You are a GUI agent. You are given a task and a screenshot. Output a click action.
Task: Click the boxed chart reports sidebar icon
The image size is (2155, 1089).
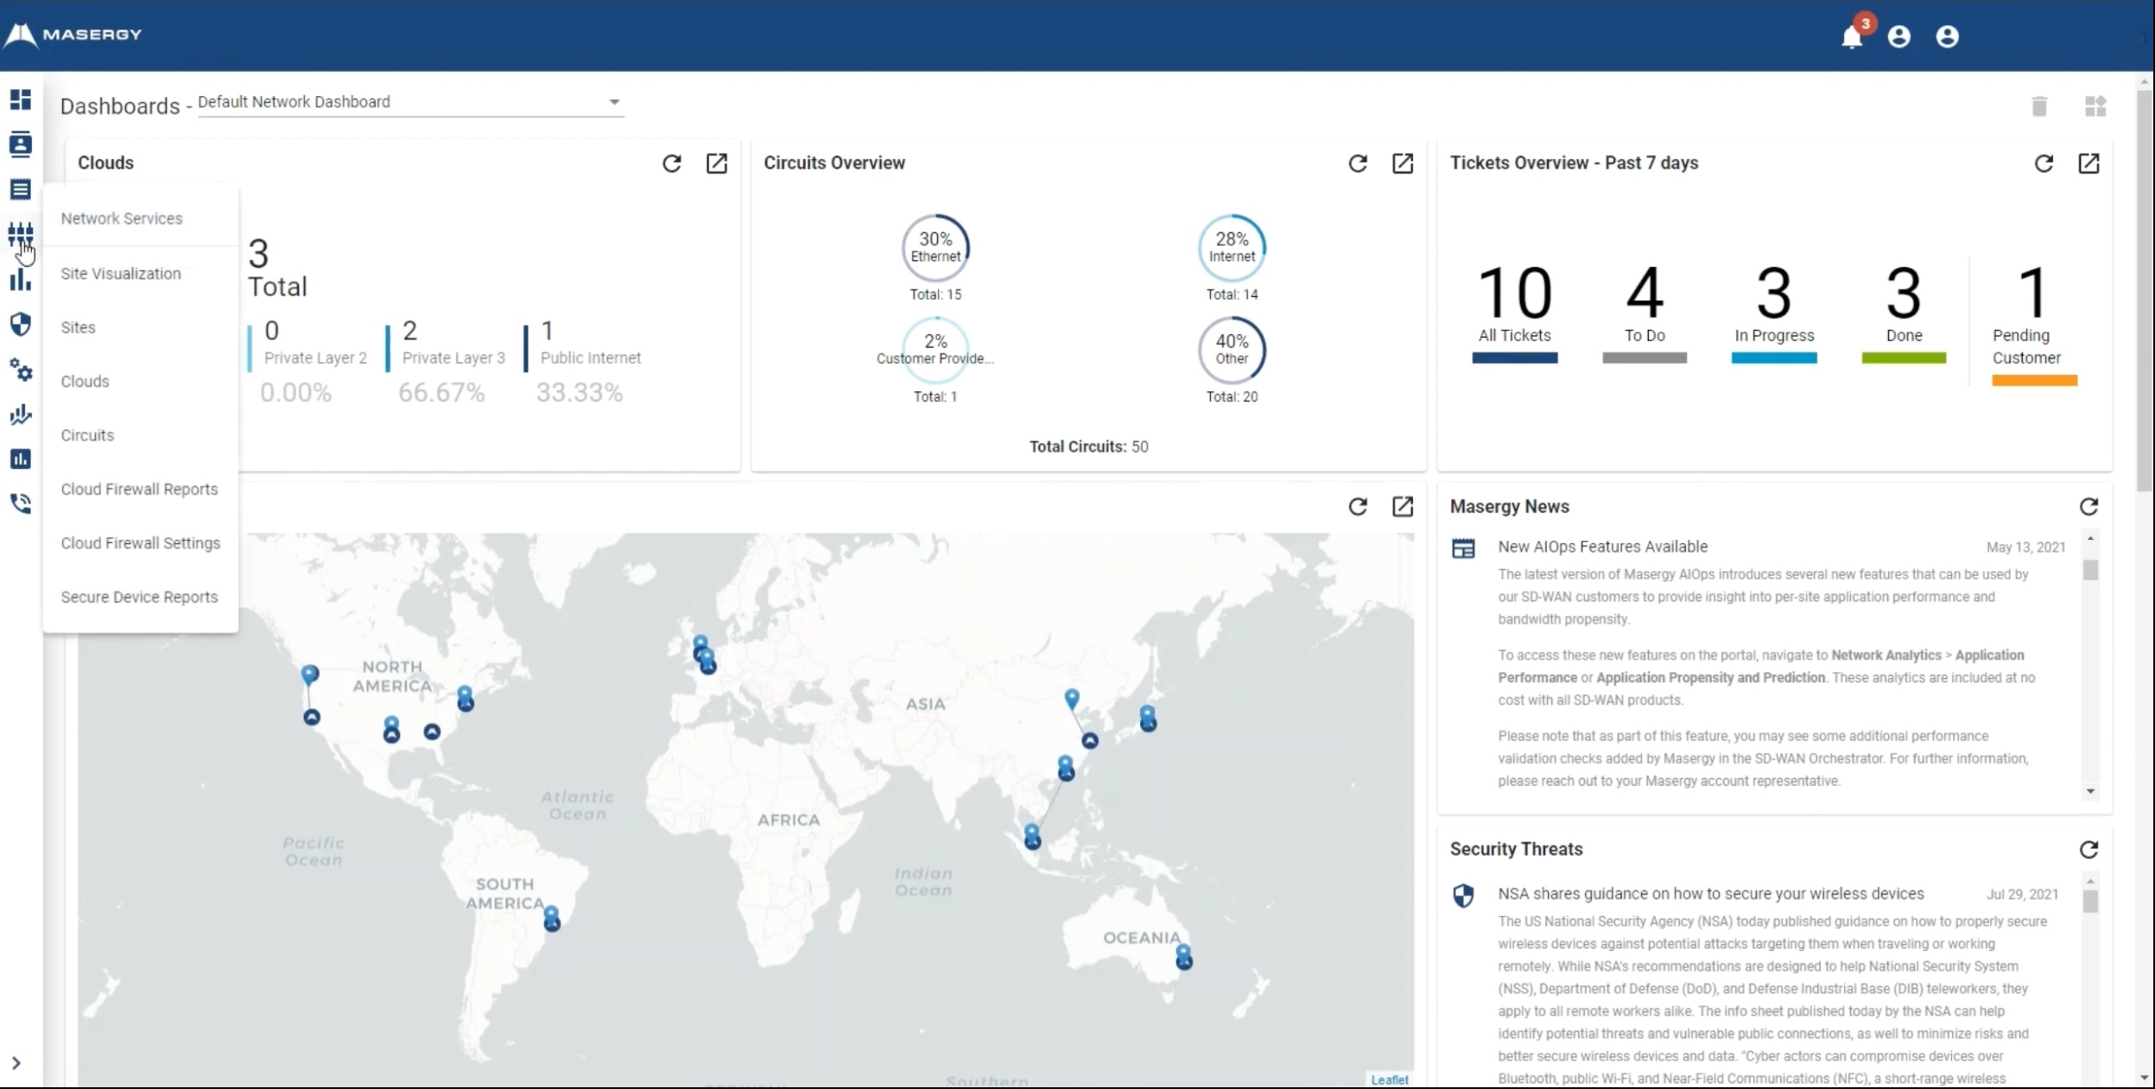[x=21, y=459]
